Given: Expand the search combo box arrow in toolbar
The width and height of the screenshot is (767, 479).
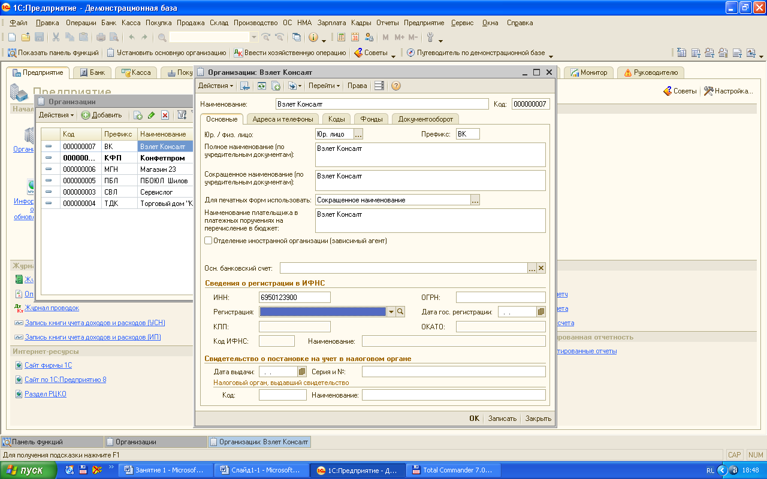Looking at the screenshot, I should 253,37.
